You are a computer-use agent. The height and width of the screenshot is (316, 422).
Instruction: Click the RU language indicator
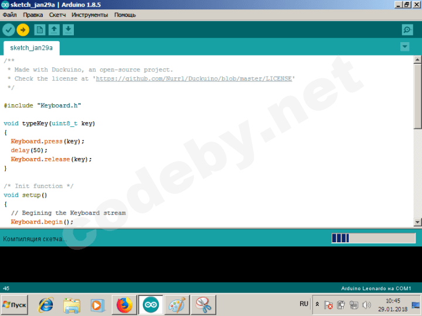[304, 304]
